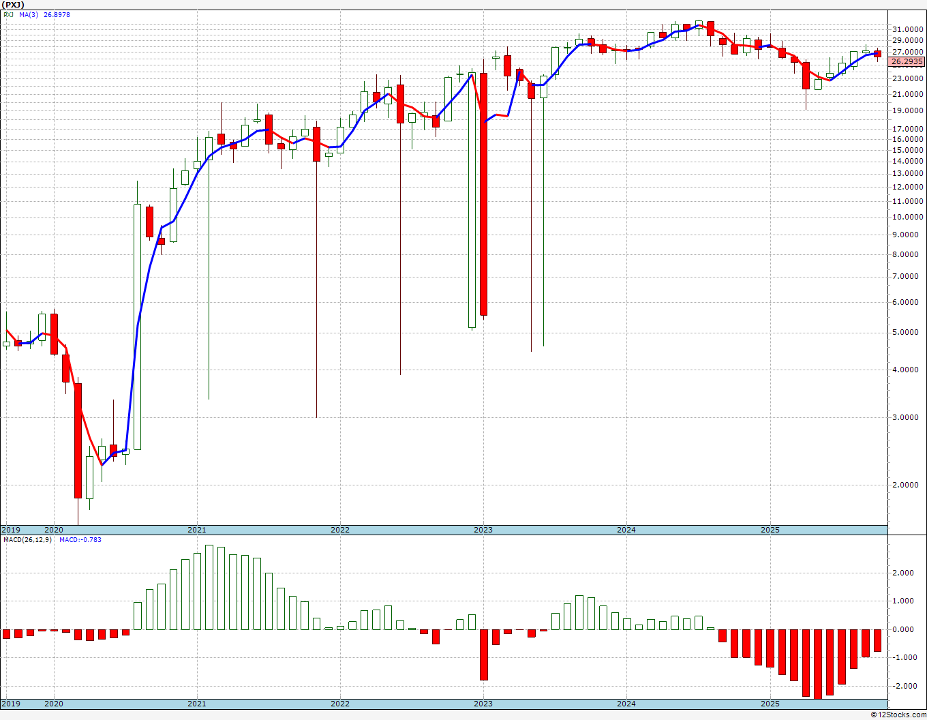This screenshot has width=927, height=720.
Task: Select the 23.0000 price axis label
Action: pos(907,78)
